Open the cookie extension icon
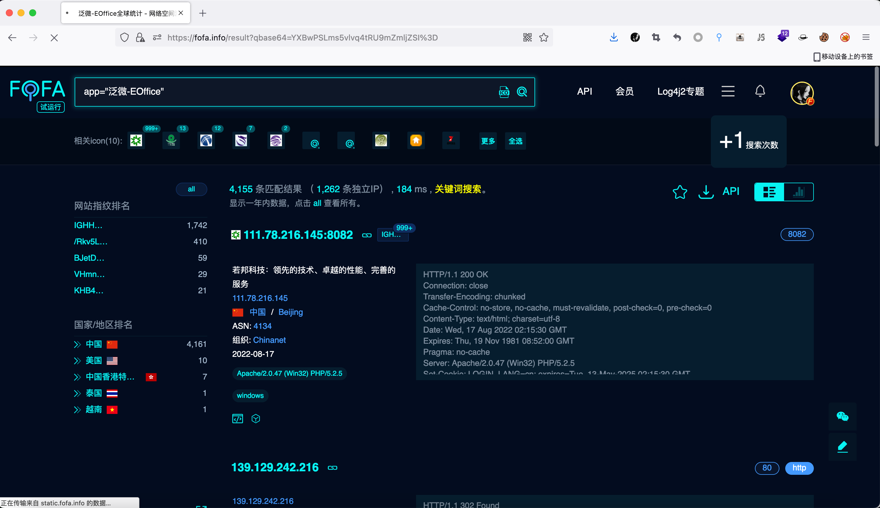The width and height of the screenshot is (880, 508). (x=824, y=37)
